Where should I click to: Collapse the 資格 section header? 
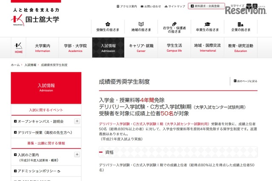coord(178,152)
